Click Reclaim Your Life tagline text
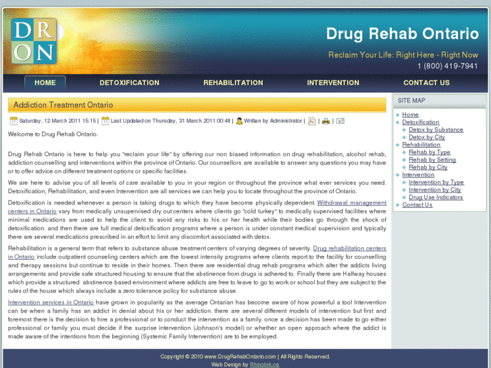491x368 pixels. point(403,55)
